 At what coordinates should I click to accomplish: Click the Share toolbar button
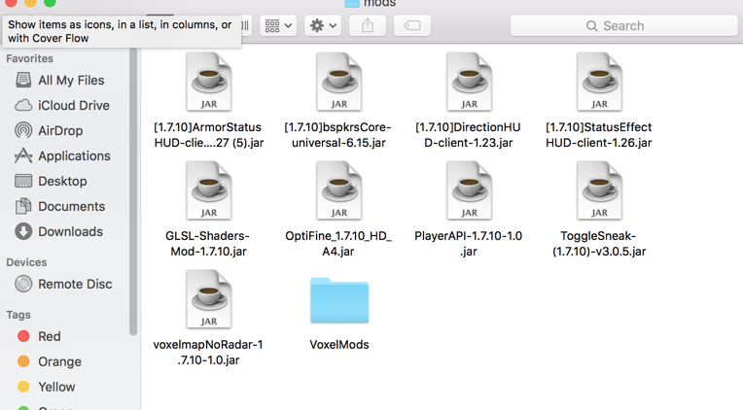[x=368, y=25]
